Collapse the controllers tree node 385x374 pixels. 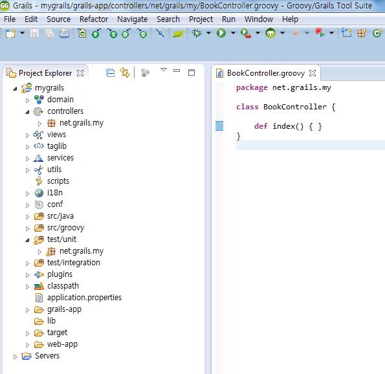(x=27, y=112)
